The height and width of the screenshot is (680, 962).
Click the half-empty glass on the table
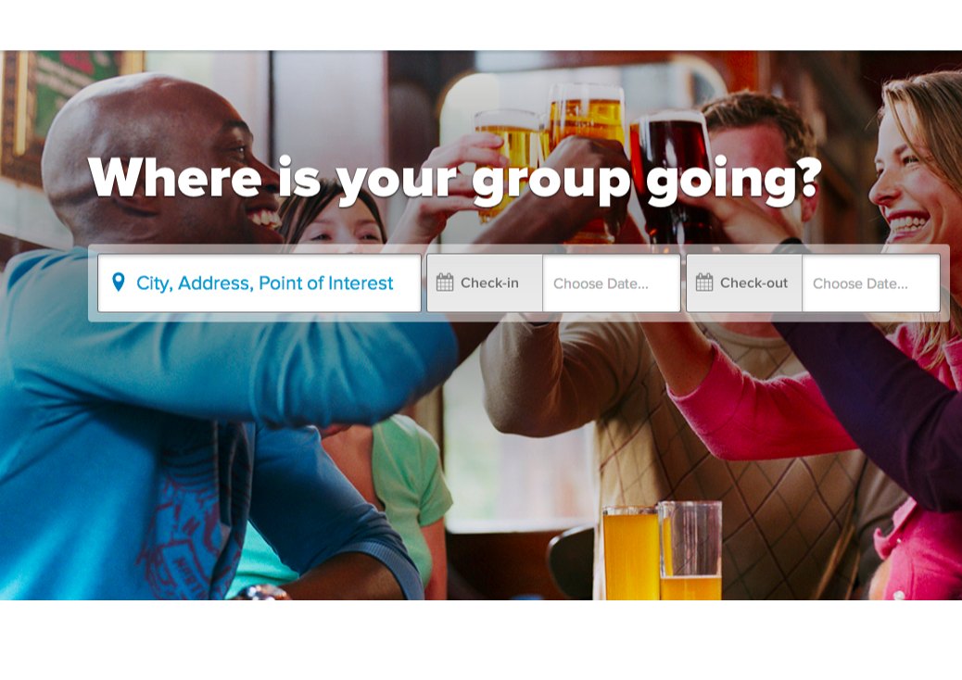[x=690, y=550]
